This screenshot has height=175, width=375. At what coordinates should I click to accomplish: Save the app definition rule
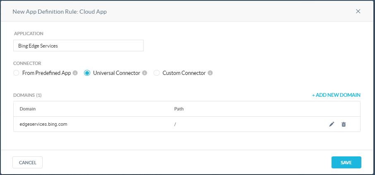346,163
